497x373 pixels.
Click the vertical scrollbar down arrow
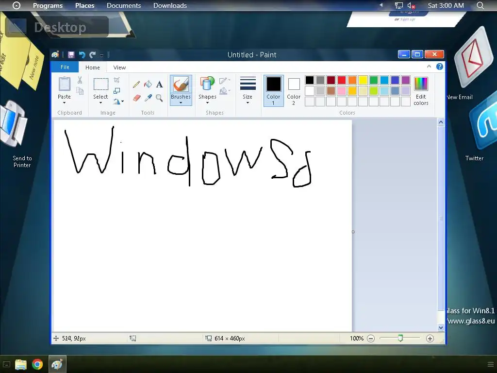(x=441, y=327)
